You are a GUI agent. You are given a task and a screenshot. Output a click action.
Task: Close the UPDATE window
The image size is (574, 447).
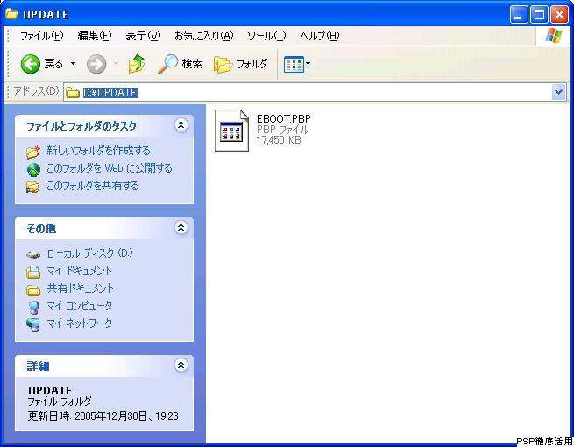[559, 15]
